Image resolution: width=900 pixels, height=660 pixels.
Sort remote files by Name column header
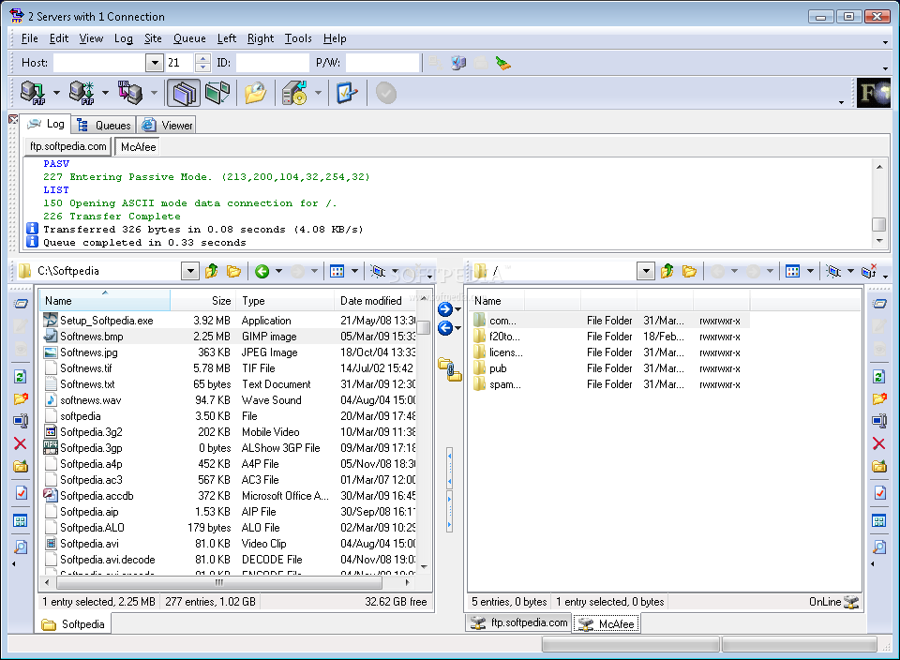pyautogui.click(x=497, y=301)
